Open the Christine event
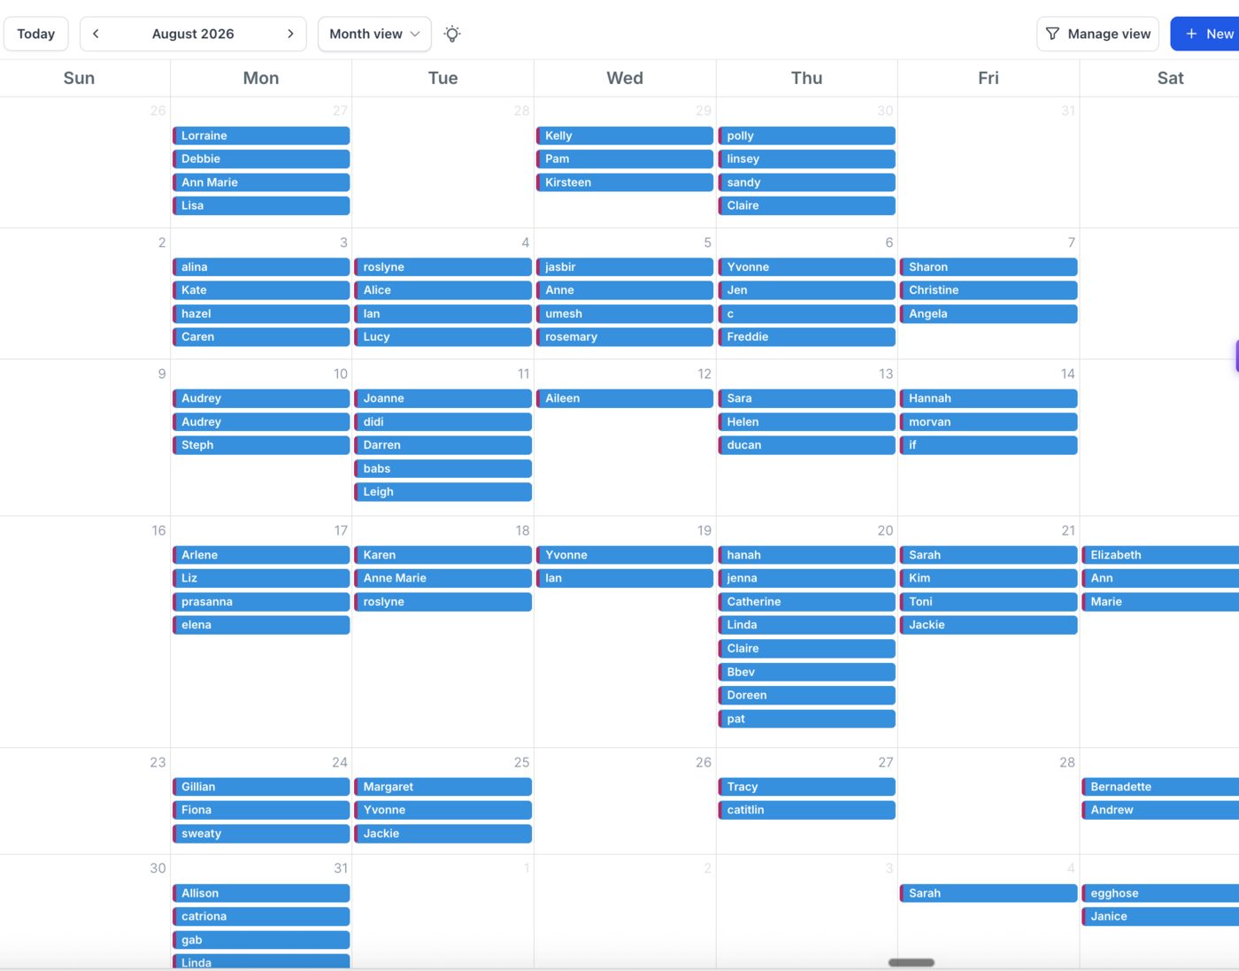 pyautogui.click(x=989, y=289)
